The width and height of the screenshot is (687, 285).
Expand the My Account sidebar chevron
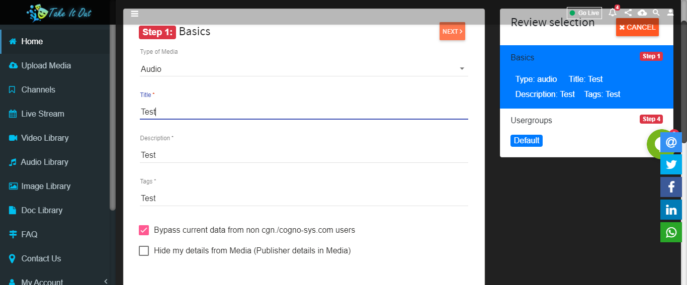(106, 281)
